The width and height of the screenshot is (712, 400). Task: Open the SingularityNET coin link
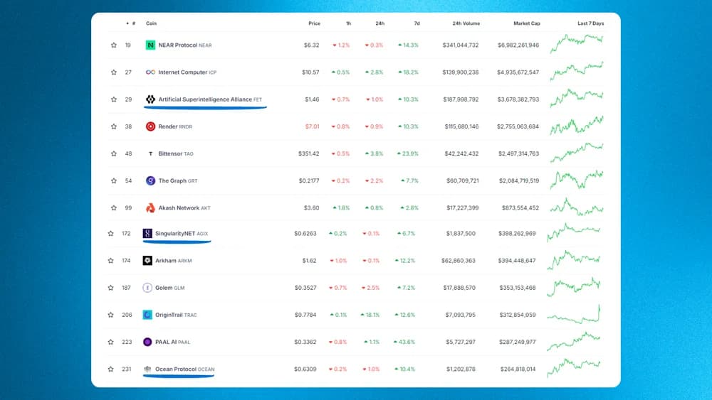coord(174,233)
